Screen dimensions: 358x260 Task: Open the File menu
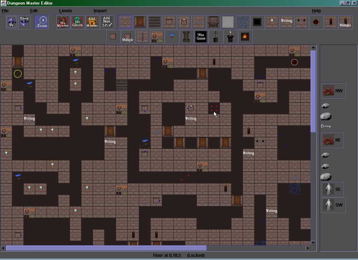5,11
